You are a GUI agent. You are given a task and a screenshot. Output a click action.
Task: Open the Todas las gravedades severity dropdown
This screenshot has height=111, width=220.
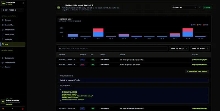click(200, 48)
